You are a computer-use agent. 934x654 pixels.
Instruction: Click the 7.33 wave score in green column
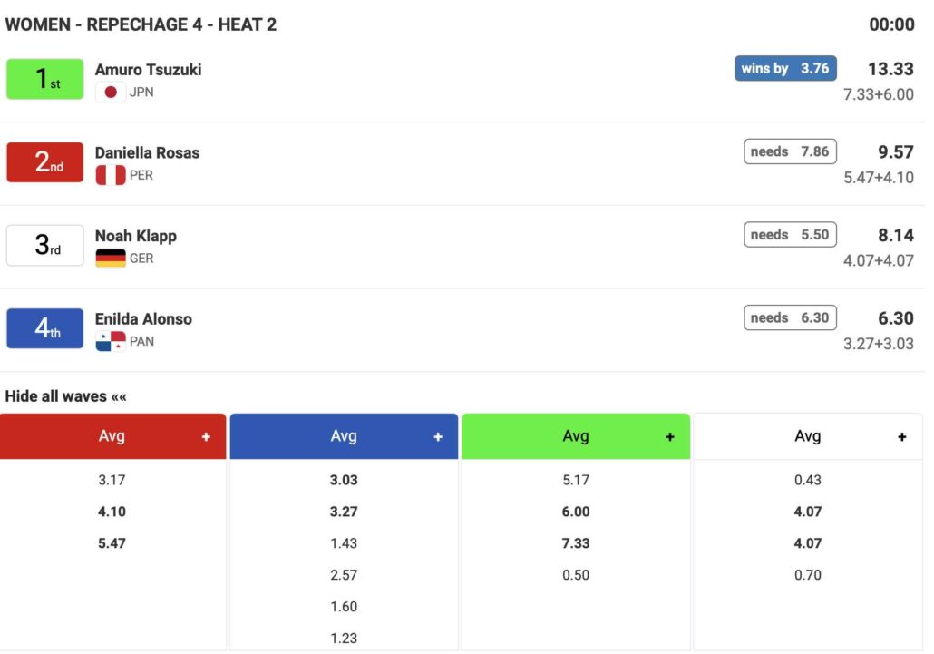point(576,543)
